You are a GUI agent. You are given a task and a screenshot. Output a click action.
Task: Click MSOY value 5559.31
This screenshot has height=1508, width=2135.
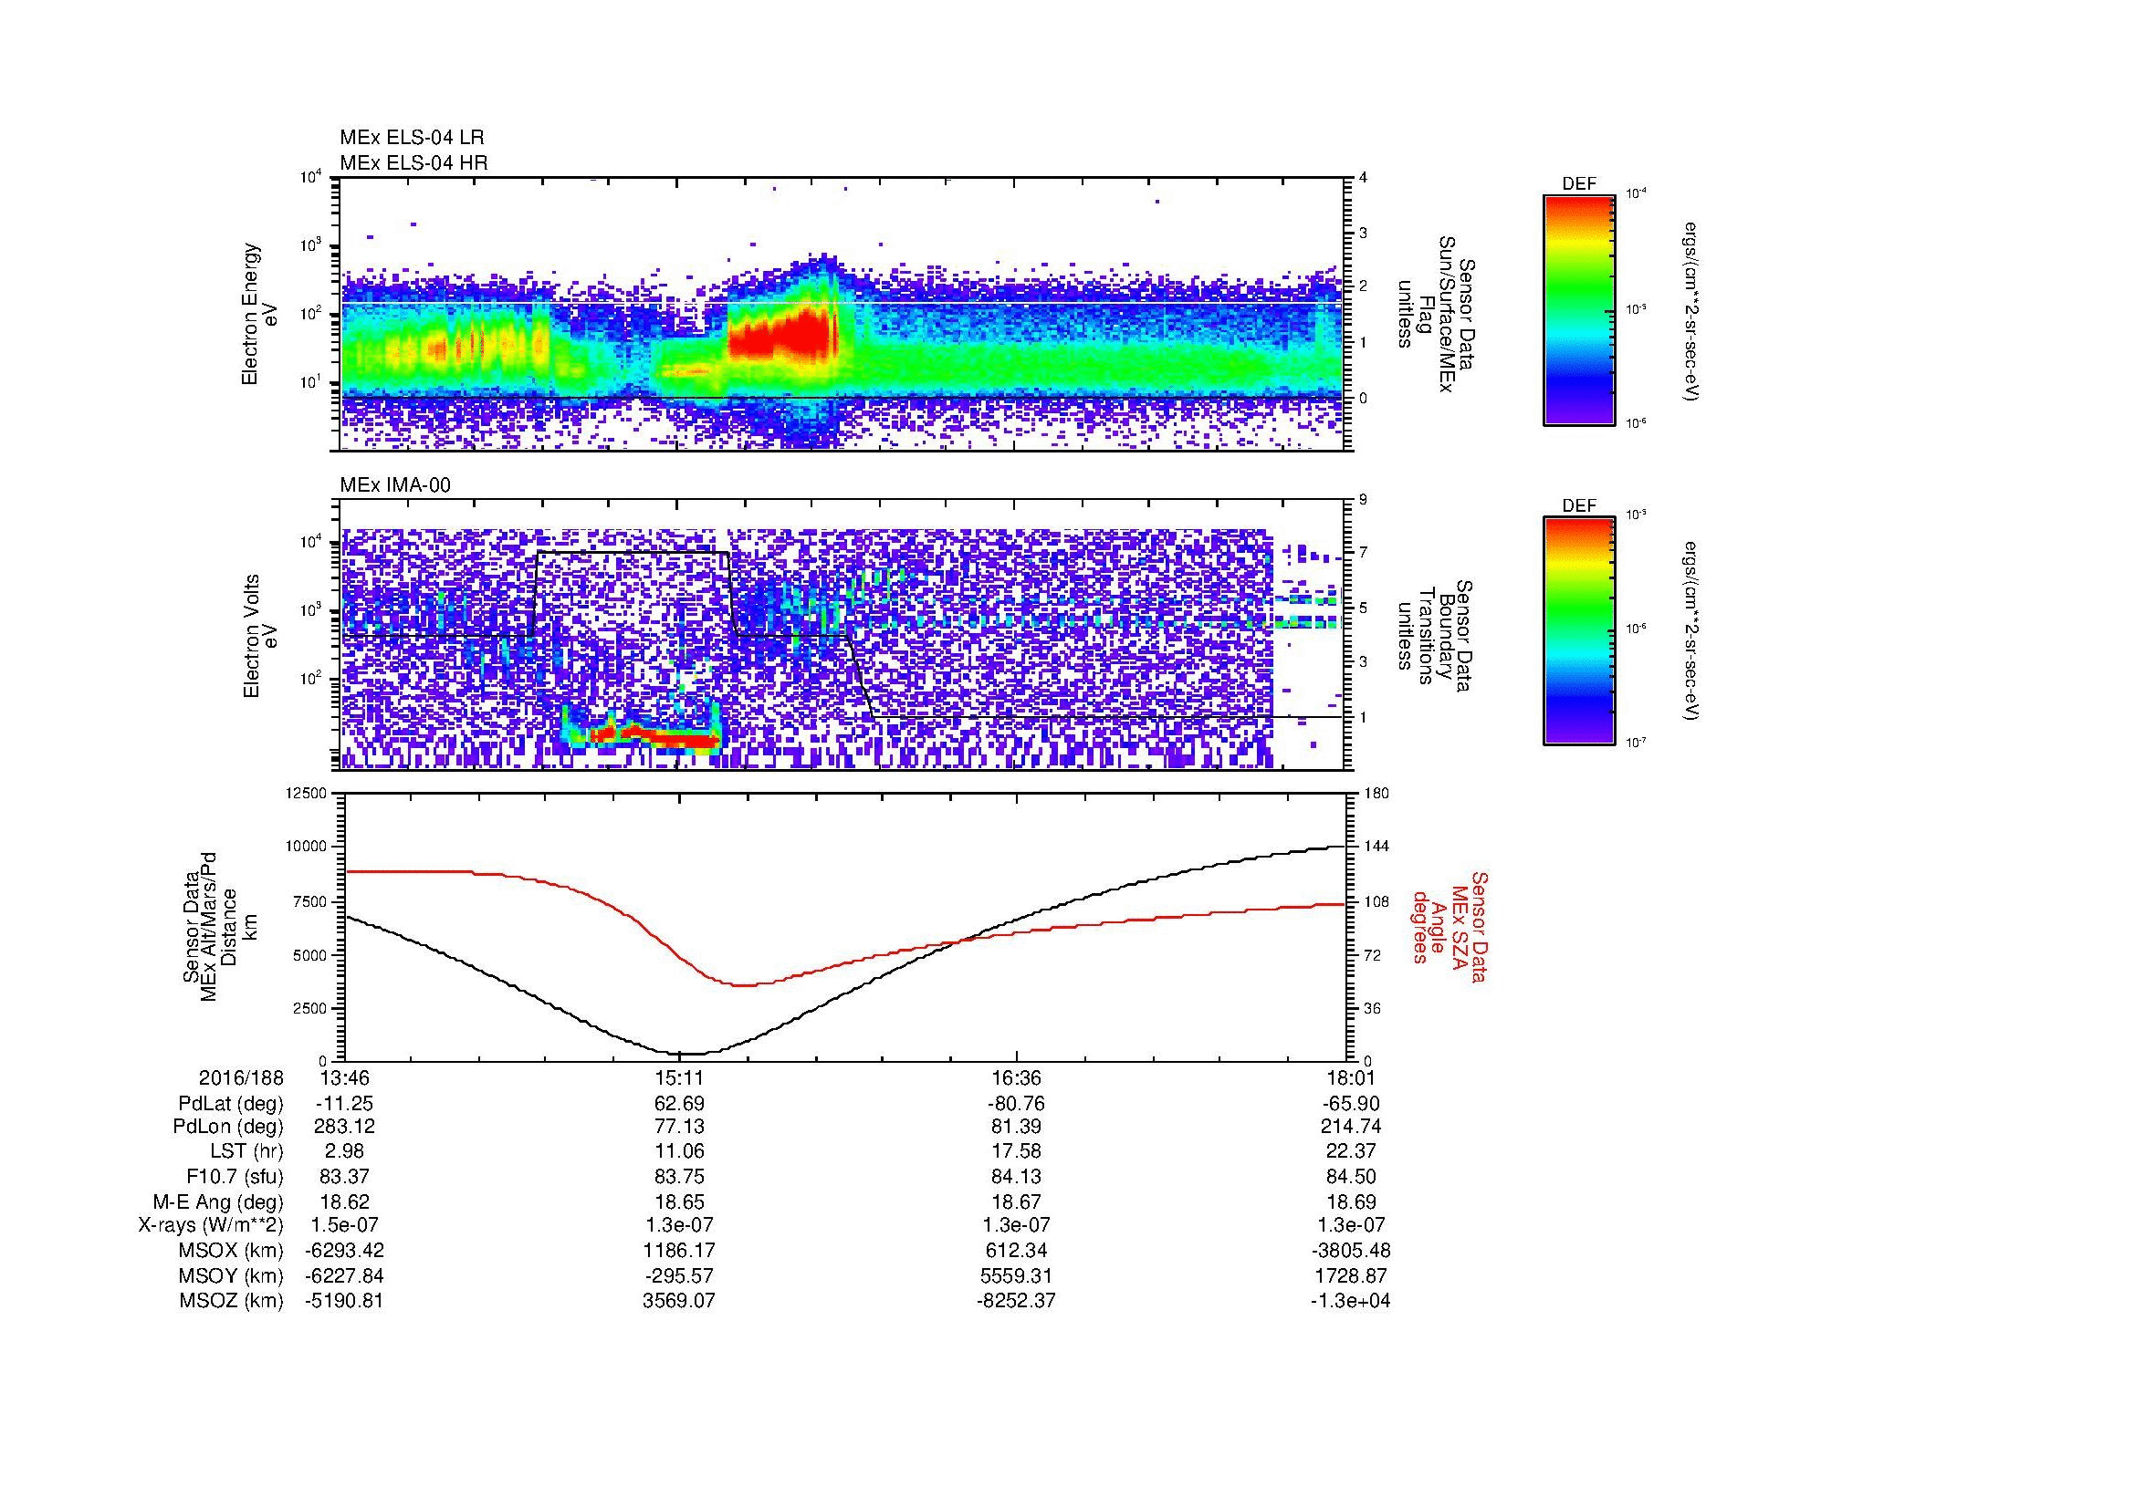coord(1016,1275)
